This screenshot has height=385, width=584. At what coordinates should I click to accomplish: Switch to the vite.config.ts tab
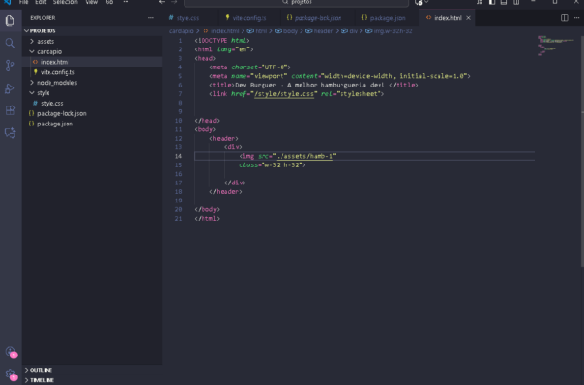250,18
